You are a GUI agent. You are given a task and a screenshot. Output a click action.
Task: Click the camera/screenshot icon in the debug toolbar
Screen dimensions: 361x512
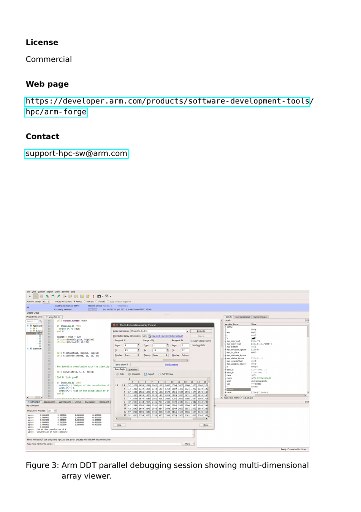(x=99, y=296)
